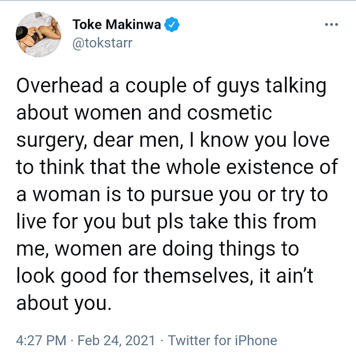The image size is (356, 361).
Task: Click the Feb 24, 2021 date
Action: coord(116,341)
